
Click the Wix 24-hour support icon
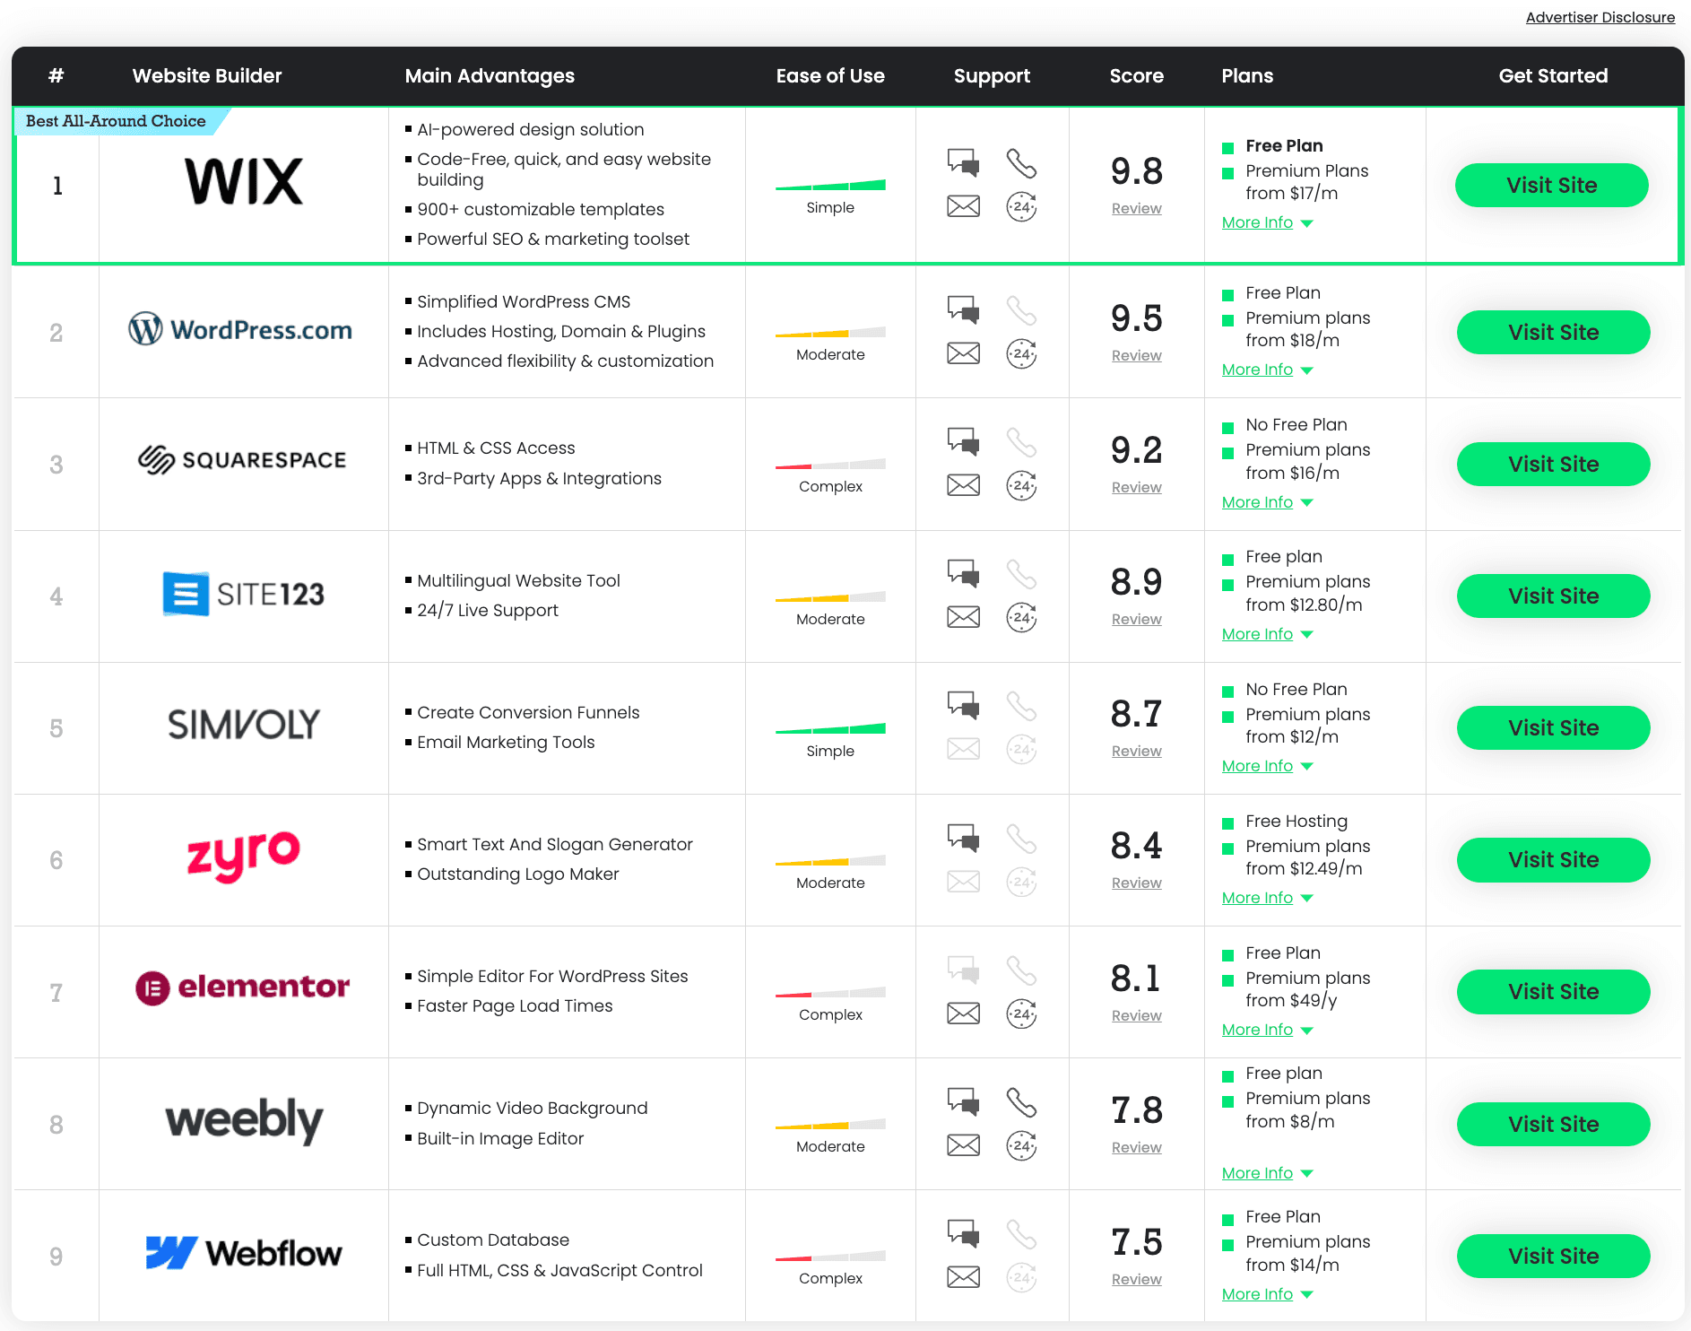[1021, 207]
